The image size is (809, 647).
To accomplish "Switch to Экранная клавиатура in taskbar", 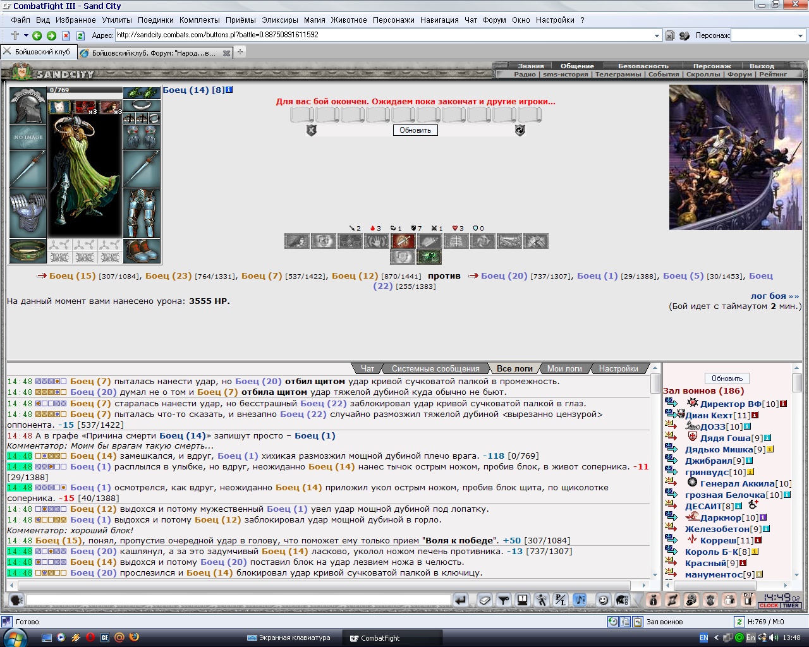I will pos(289,638).
